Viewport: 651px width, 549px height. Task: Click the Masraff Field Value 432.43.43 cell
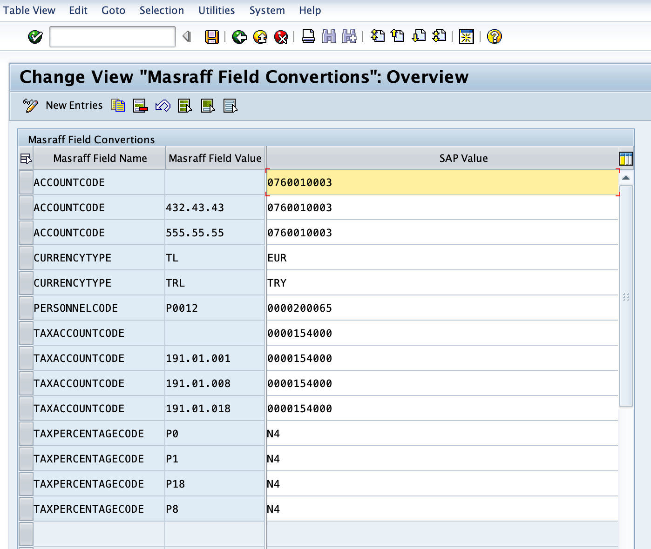215,208
